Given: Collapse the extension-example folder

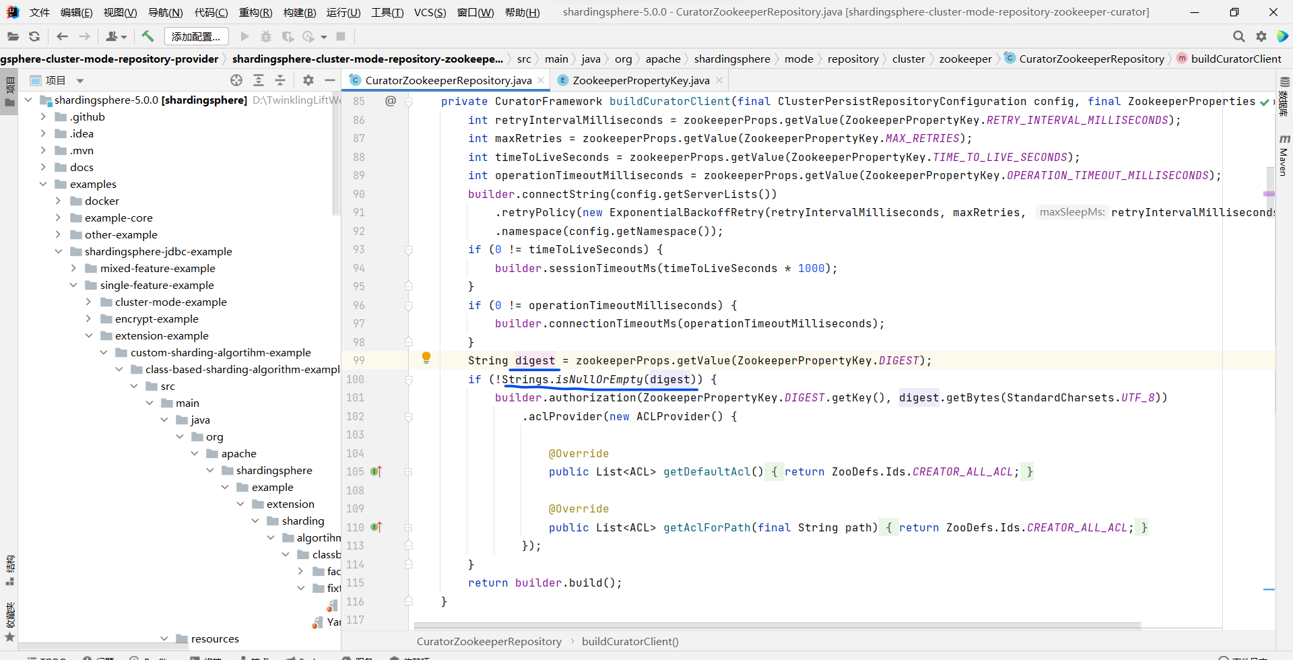Looking at the screenshot, I should point(88,335).
